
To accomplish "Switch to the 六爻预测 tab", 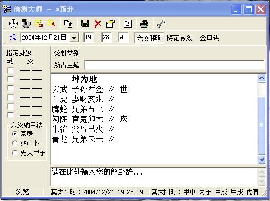I will click(150, 38).
